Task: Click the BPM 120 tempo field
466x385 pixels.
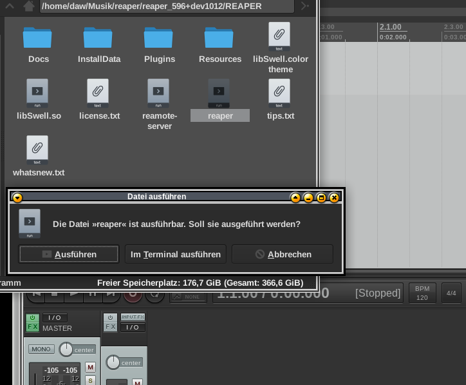Action: point(422,293)
